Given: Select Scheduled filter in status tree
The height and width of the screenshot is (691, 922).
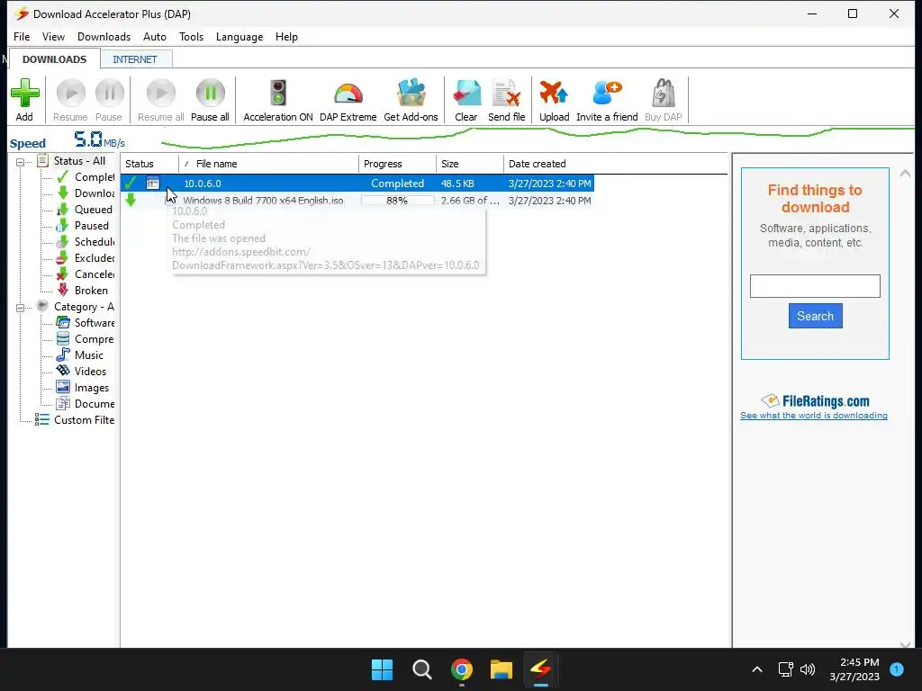Looking at the screenshot, I should (x=86, y=241).
